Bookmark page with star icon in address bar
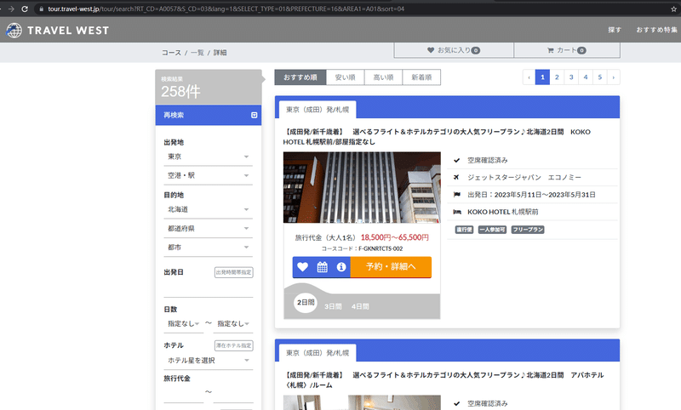The height and width of the screenshot is (410, 681). click(673, 9)
